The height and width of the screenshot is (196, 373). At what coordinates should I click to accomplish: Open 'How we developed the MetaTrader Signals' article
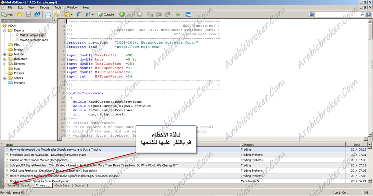coord(55,150)
